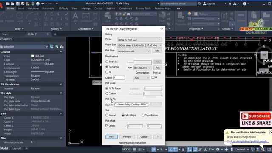Select the Arc tool in Draw panel
This screenshot has width=272, height=153.
[x=29, y=17]
